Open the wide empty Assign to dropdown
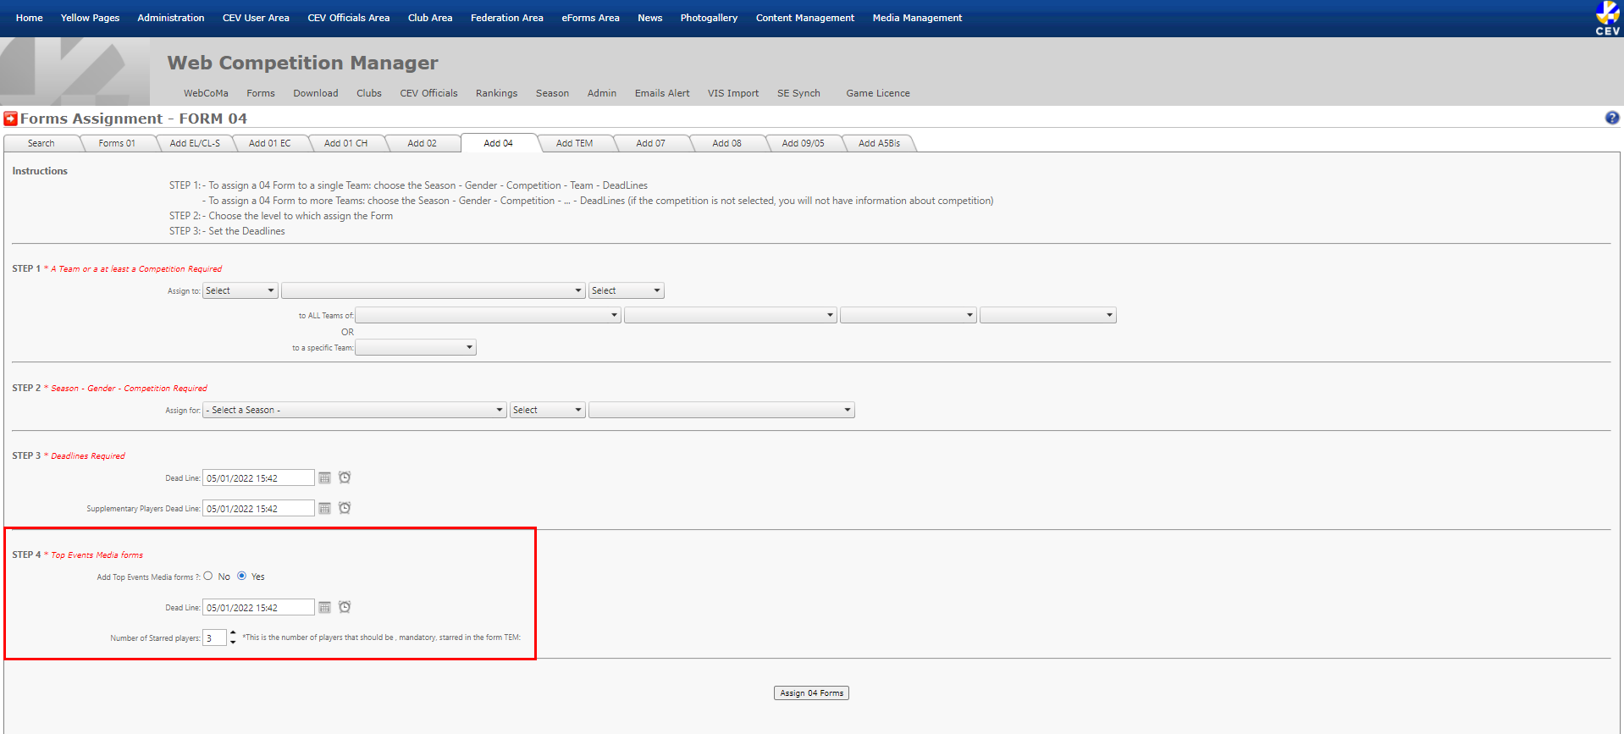 click(434, 290)
